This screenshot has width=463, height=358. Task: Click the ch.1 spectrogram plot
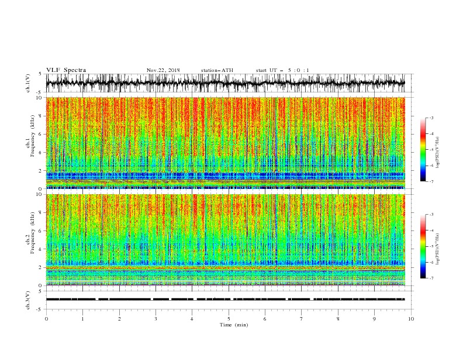pyautogui.click(x=226, y=143)
